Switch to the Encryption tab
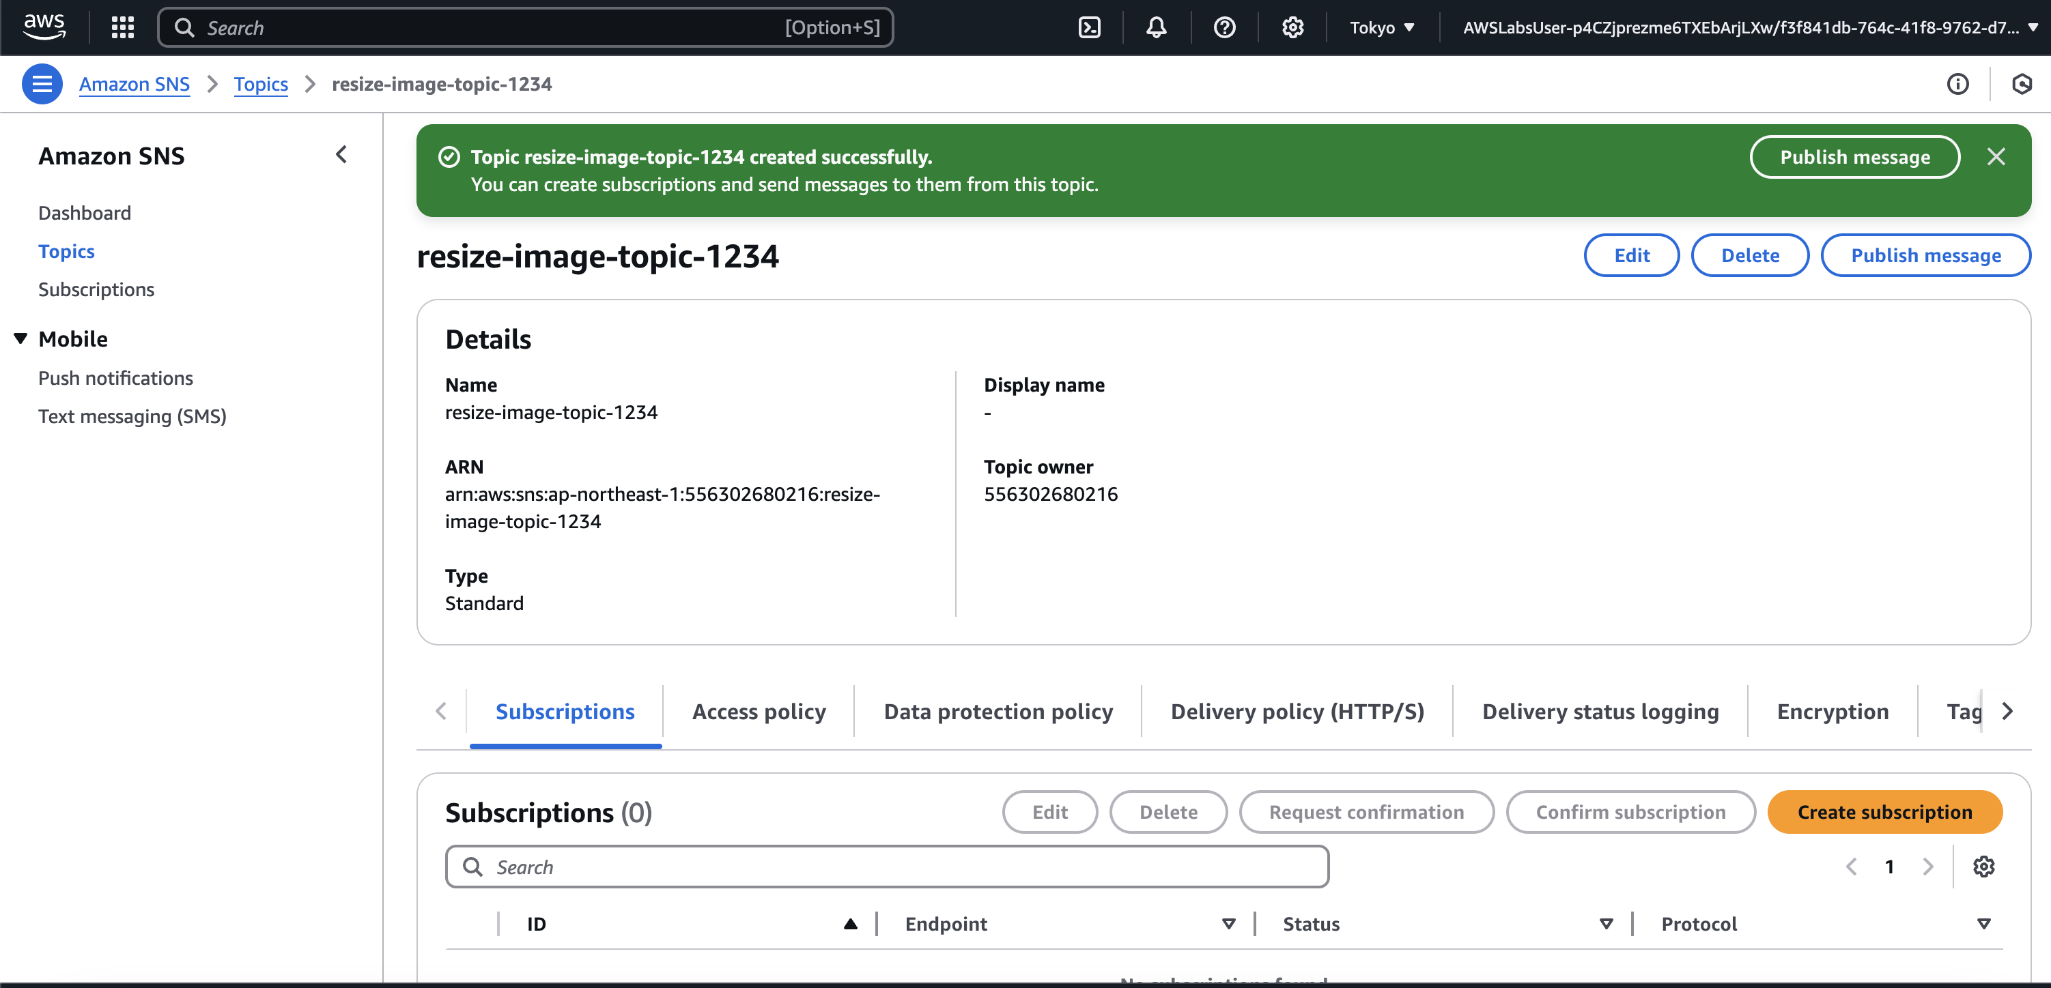The width and height of the screenshot is (2051, 988). tap(1832, 711)
